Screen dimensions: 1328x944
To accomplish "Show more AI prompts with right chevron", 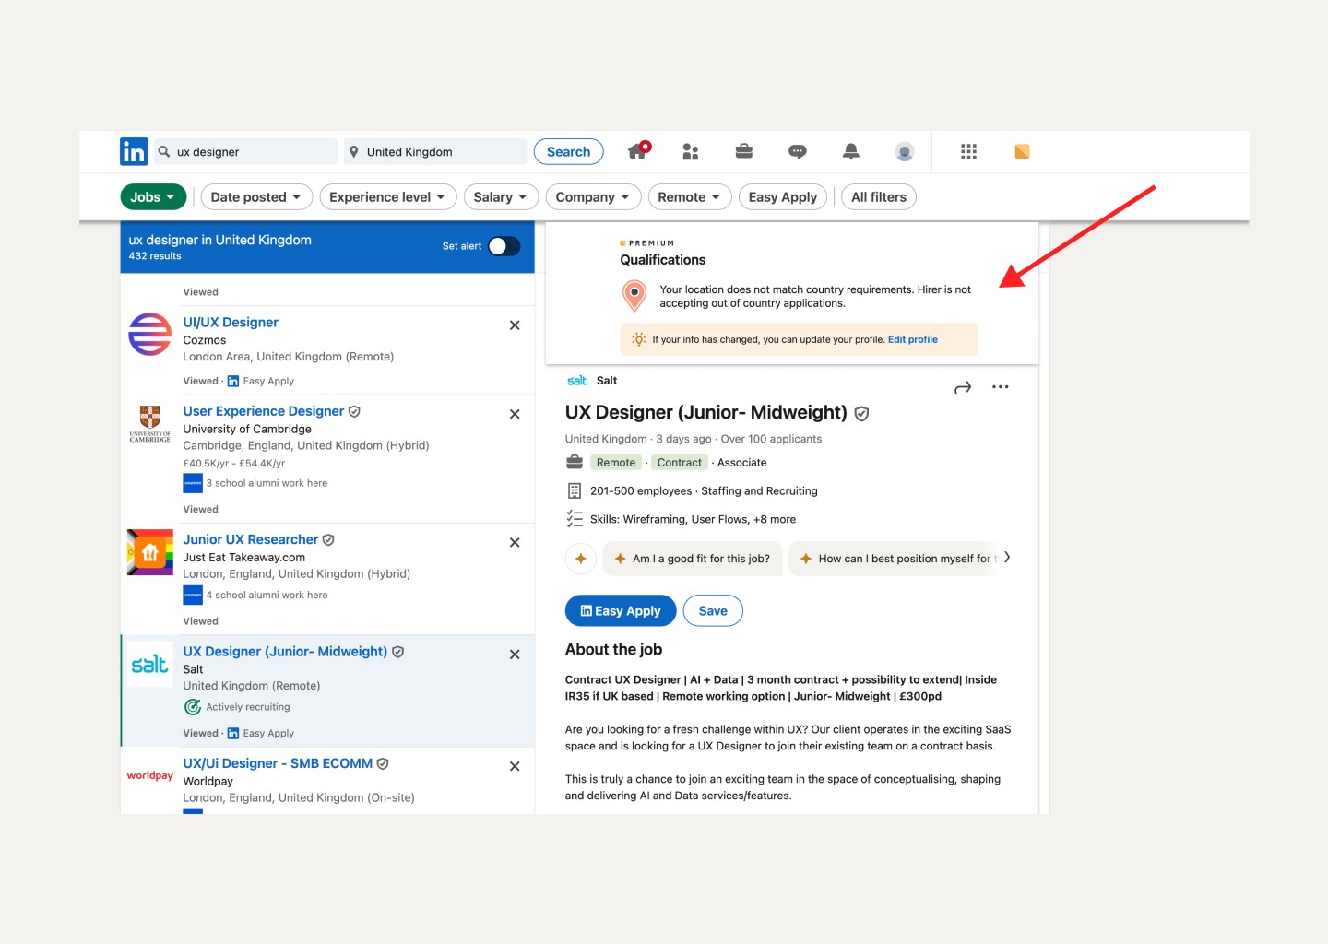I will 1007,558.
